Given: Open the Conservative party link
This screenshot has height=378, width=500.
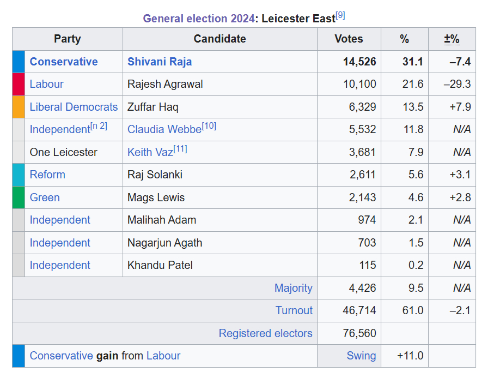Looking at the screenshot, I should click(64, 62).
